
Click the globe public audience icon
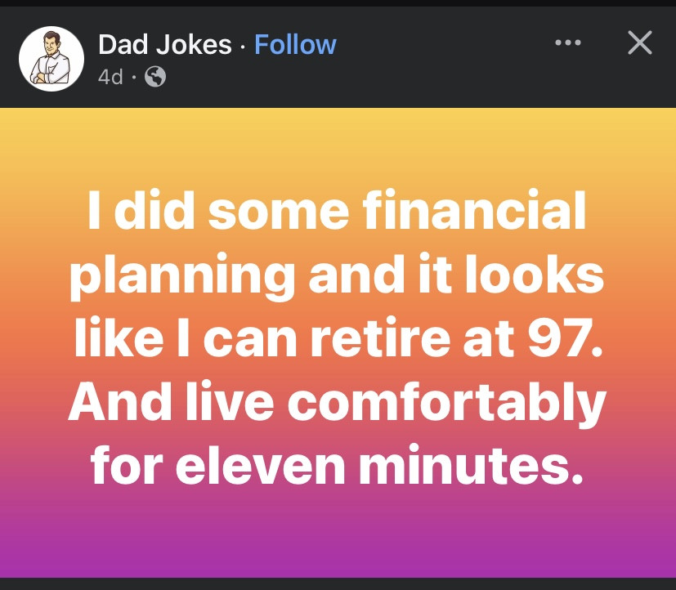155,77
